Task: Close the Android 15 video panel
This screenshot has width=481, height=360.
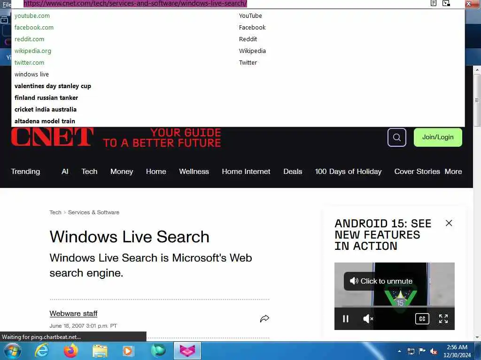Action: tap(449, 223)
